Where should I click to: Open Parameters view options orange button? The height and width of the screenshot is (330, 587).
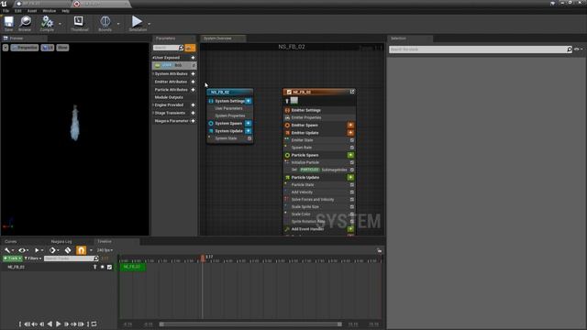point(190,48)
